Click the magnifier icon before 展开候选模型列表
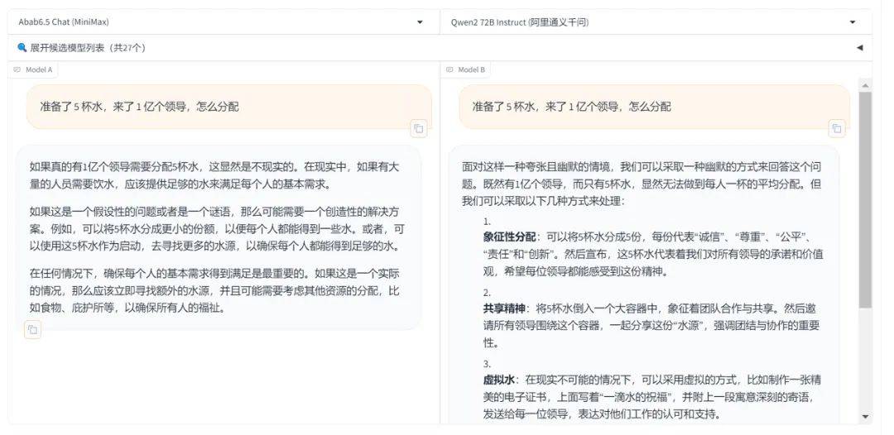The image size is (894, 435). tap(22, 47)
